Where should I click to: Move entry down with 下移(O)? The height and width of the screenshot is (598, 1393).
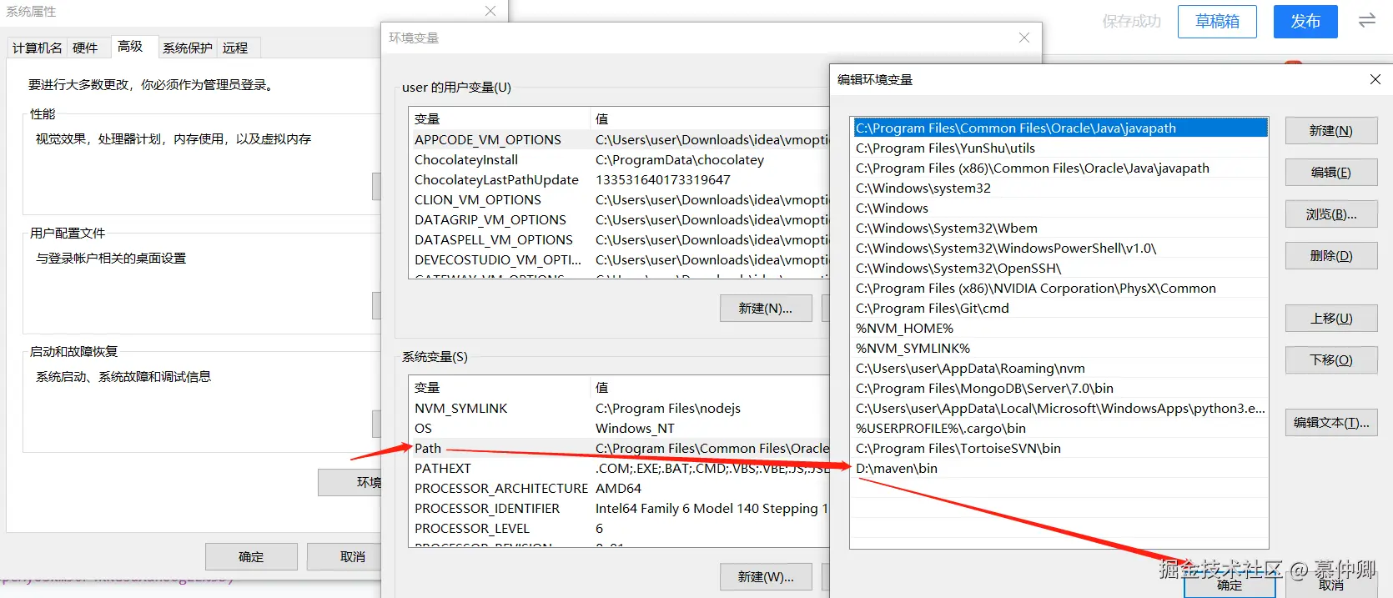(x=1331, y=360)
